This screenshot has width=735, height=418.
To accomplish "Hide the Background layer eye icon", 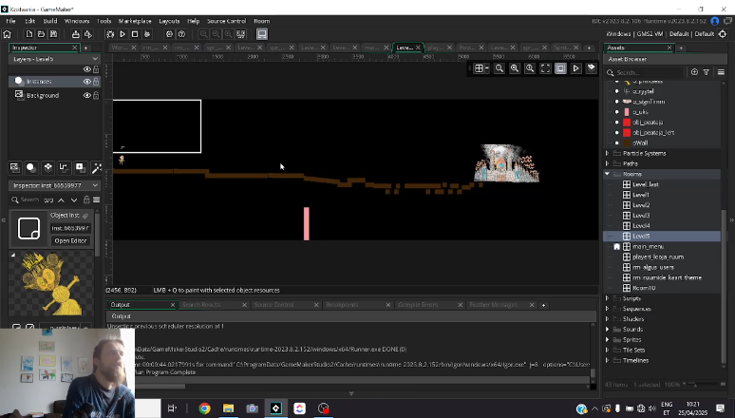I will [x=87, y=95].
